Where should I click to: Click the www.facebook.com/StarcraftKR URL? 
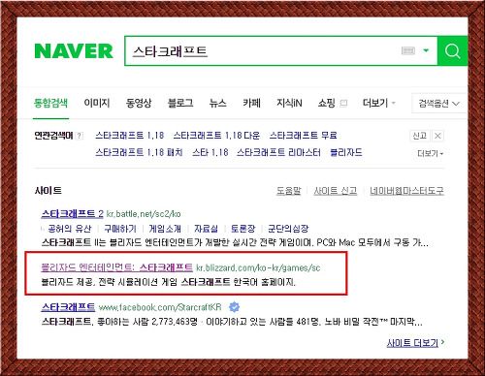(x=160, y=307)
